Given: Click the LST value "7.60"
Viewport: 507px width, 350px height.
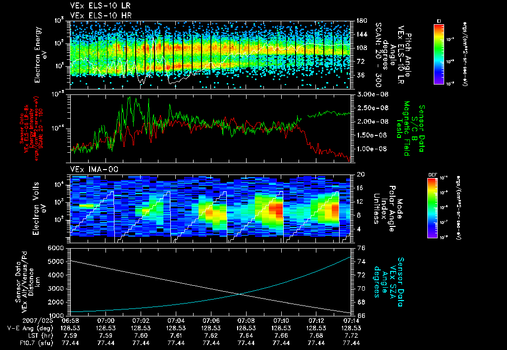Looking at the screenshot, I should click(141, 336).
